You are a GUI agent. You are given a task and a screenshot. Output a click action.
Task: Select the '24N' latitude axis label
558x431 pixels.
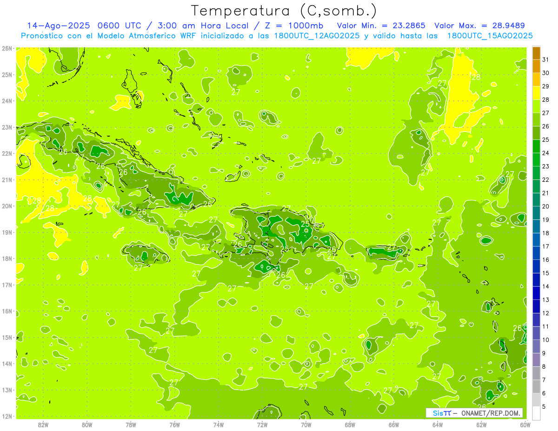[x=7, y=101]
